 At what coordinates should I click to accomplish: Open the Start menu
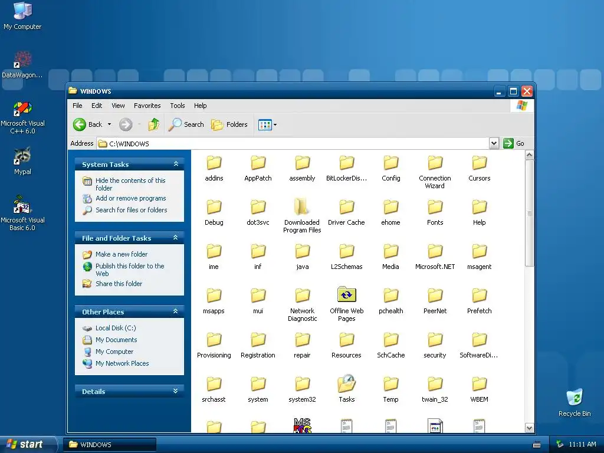[27, 444]
